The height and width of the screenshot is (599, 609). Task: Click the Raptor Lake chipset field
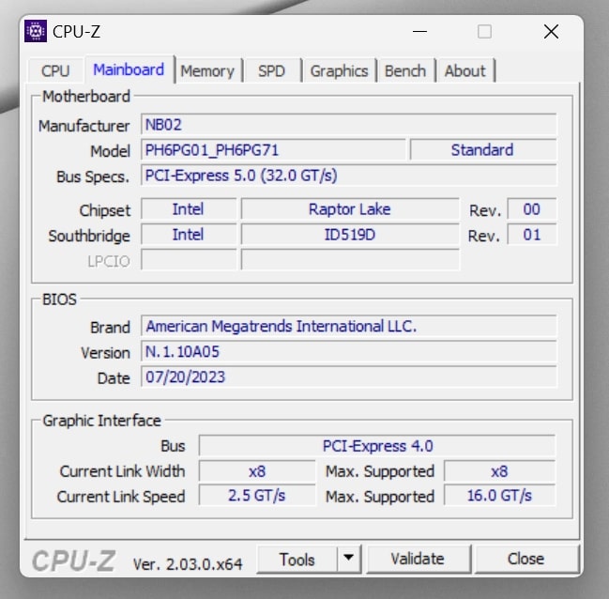click(350, 209)
